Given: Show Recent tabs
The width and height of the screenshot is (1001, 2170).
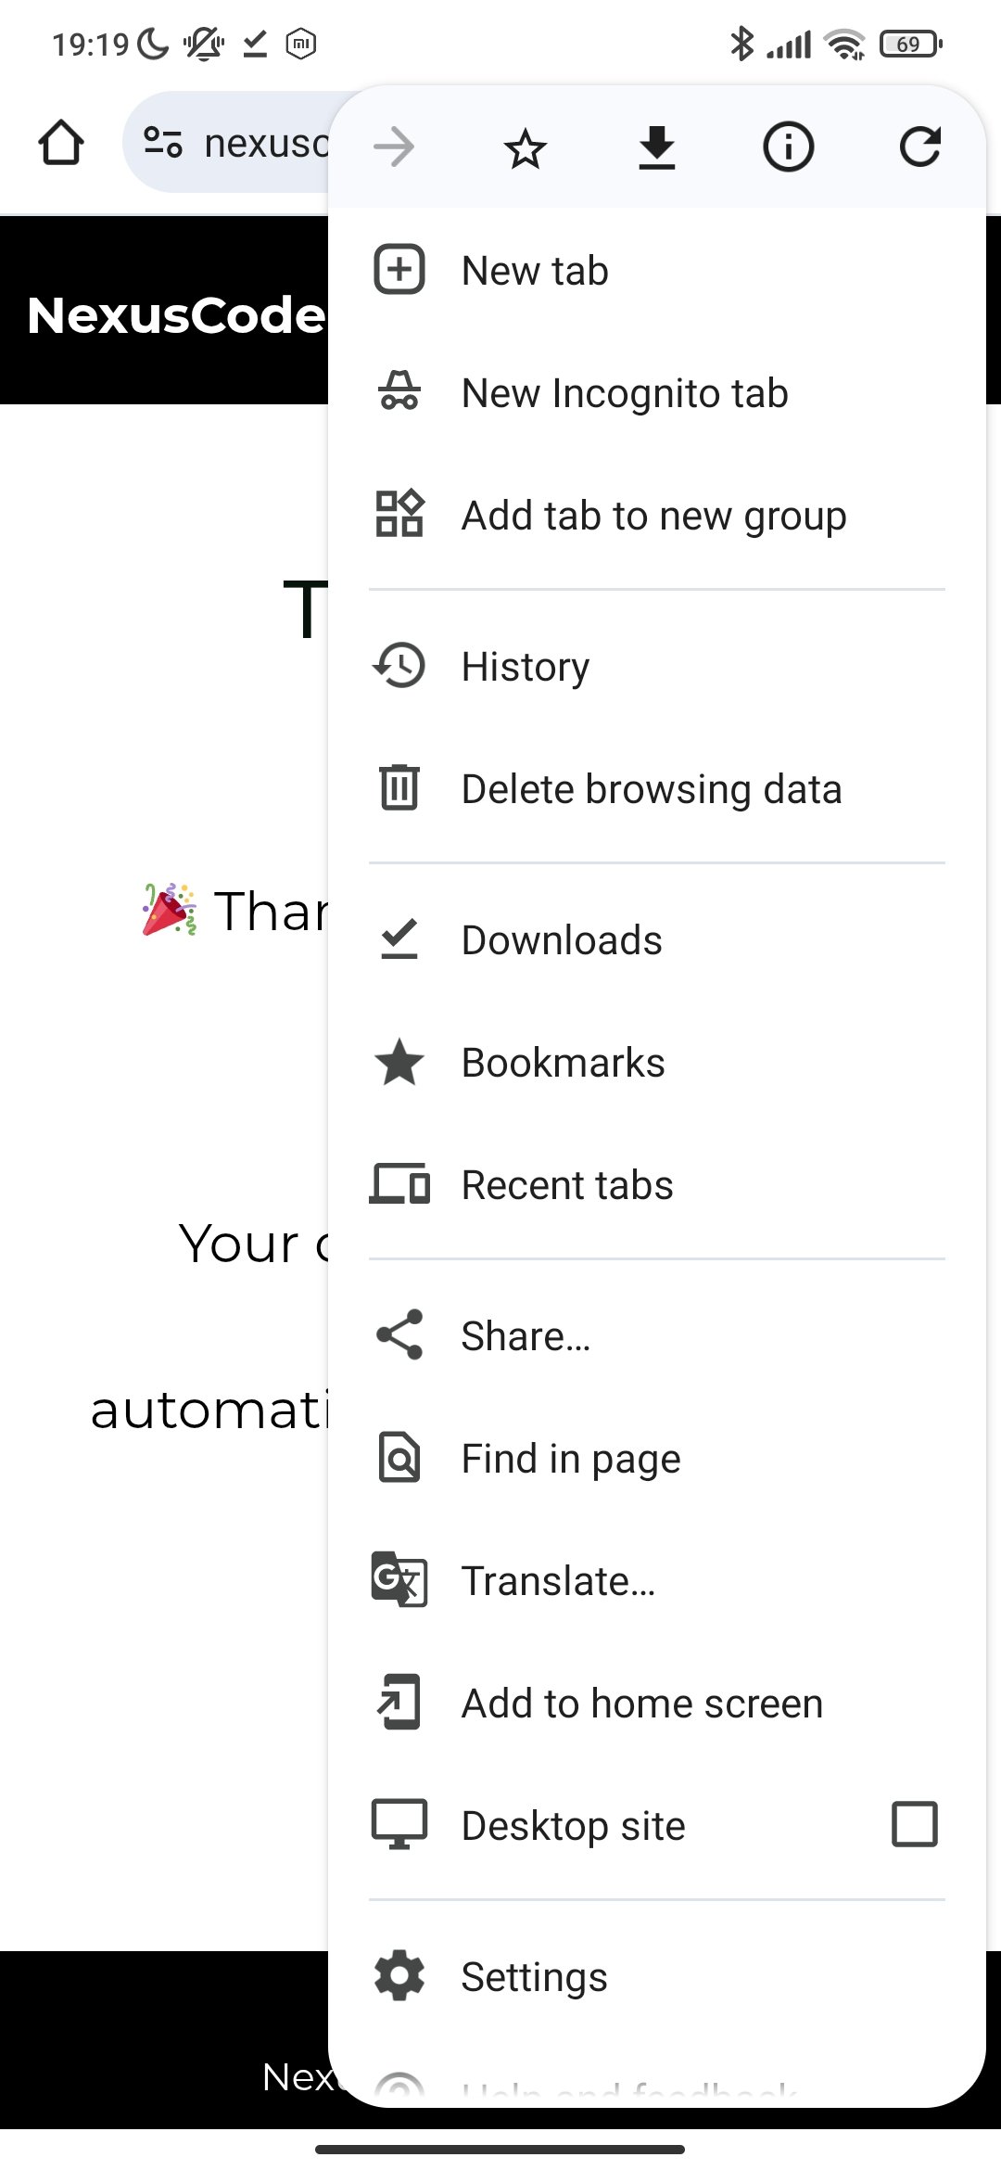Looking at the screenshot, I should [567, 1185].
